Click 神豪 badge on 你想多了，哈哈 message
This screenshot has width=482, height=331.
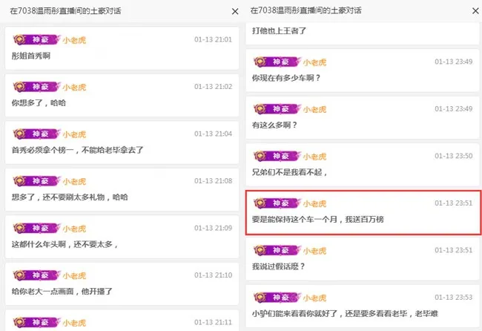[36, 87]
